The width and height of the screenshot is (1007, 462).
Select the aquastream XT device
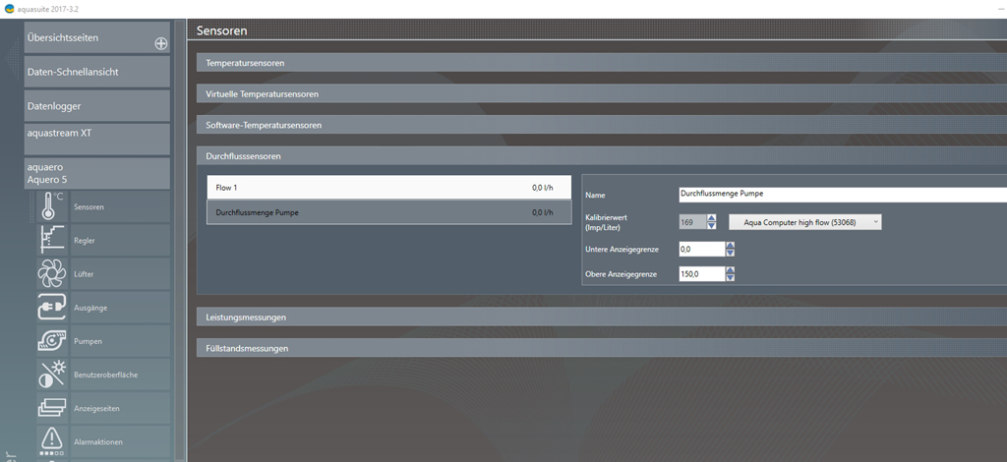coord(96,132)
